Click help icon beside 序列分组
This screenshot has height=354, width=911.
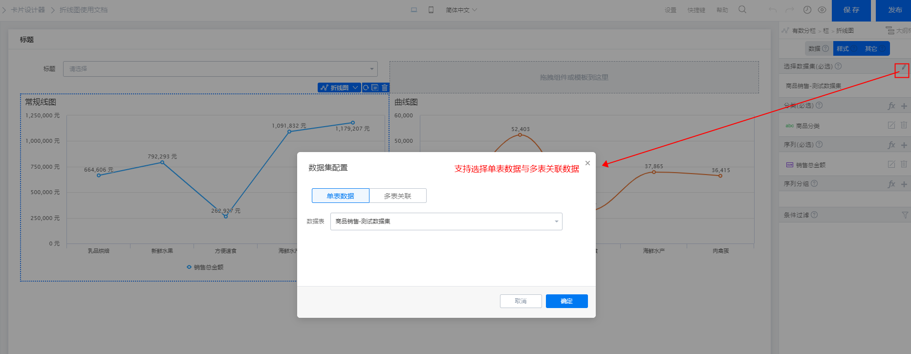point(814,183)
